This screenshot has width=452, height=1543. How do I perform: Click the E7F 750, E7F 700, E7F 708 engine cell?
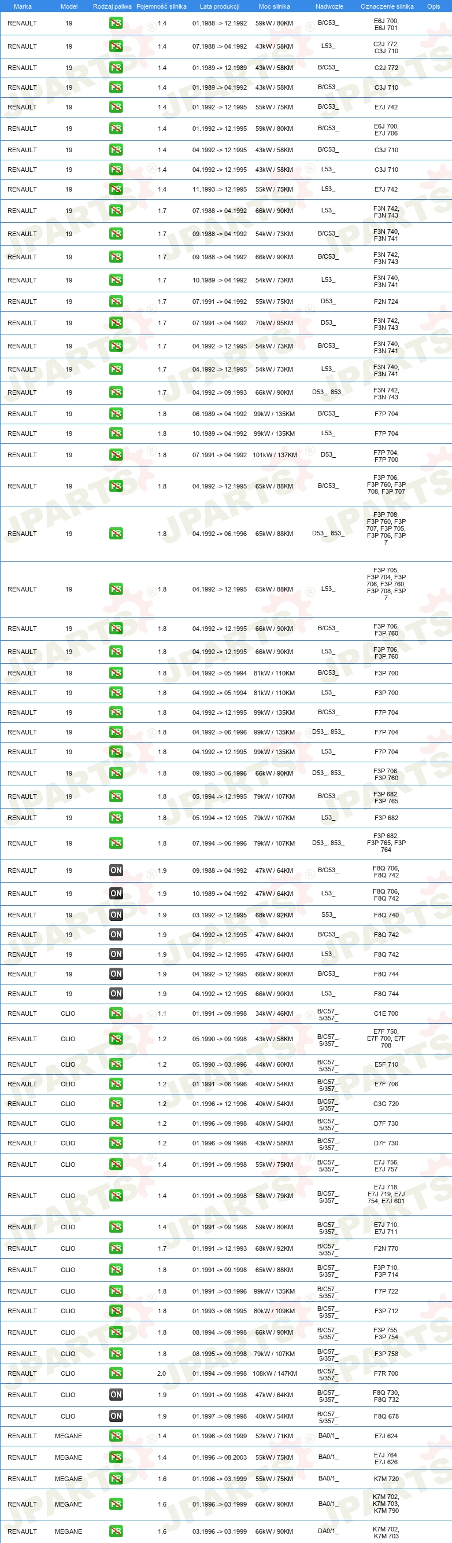pyautogui.click(x=386, y=1039)
